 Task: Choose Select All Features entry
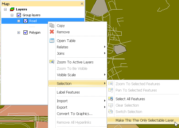[x=143, y=99]
